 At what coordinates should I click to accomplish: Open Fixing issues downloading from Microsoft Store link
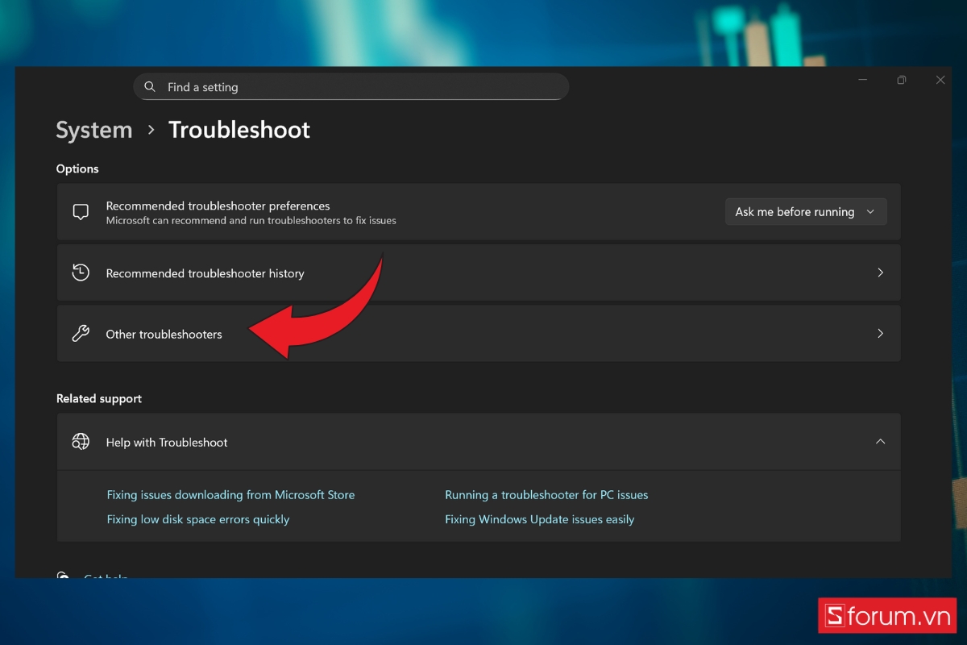[x=230, y=494]
